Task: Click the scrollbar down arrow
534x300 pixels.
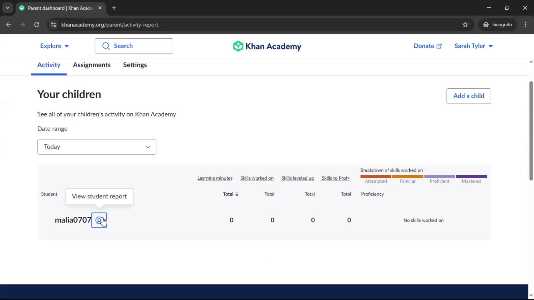Action: coord(531,296)
